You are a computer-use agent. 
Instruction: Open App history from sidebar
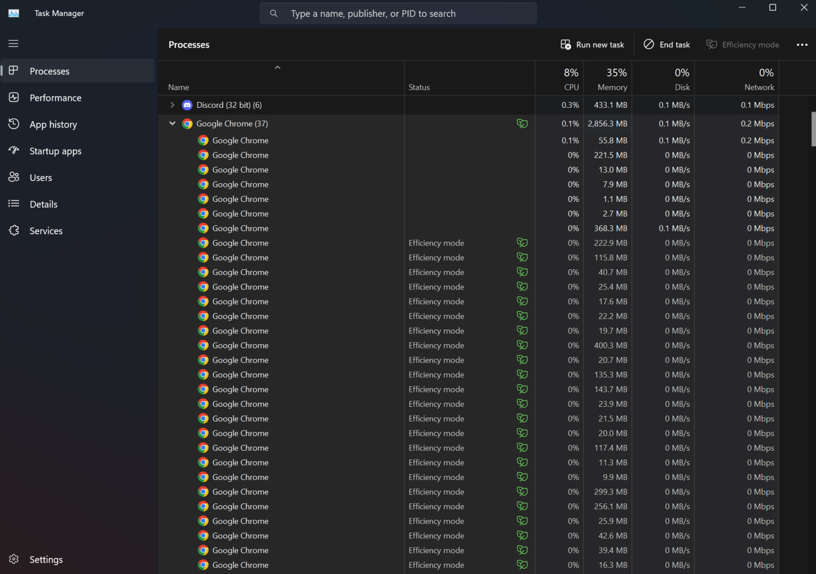tap(53, 124)
